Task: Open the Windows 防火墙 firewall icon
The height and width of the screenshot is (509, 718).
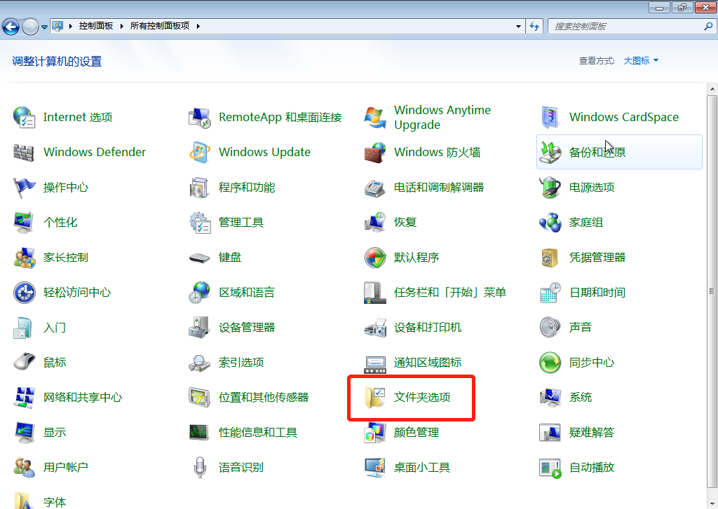Action: pos(375,153)
